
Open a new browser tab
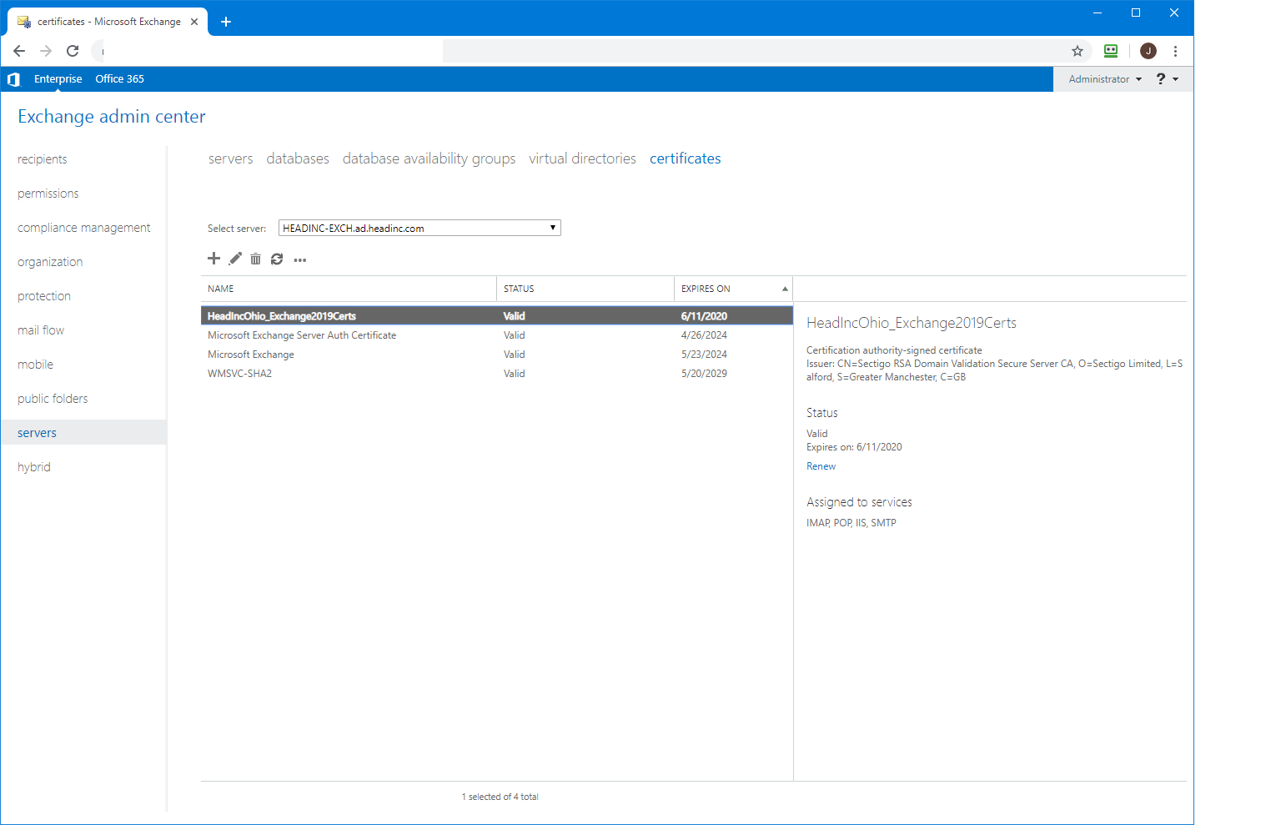[x=226, y=22]
